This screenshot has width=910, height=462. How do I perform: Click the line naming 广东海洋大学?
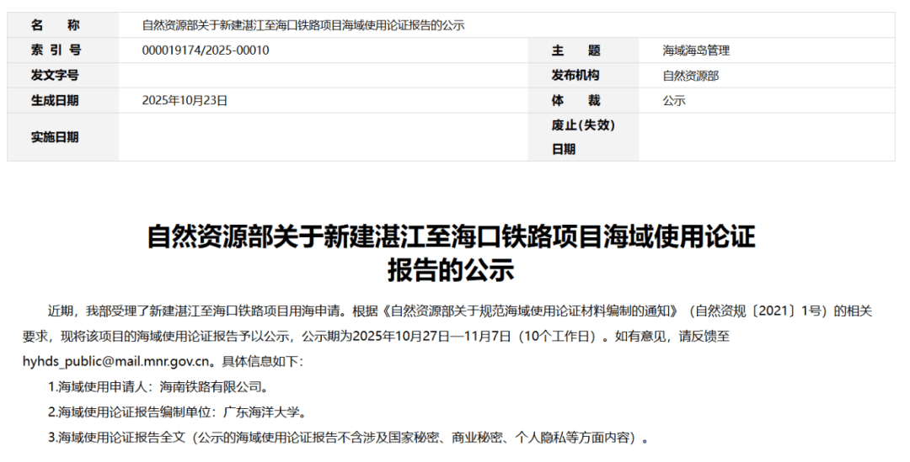176,412
